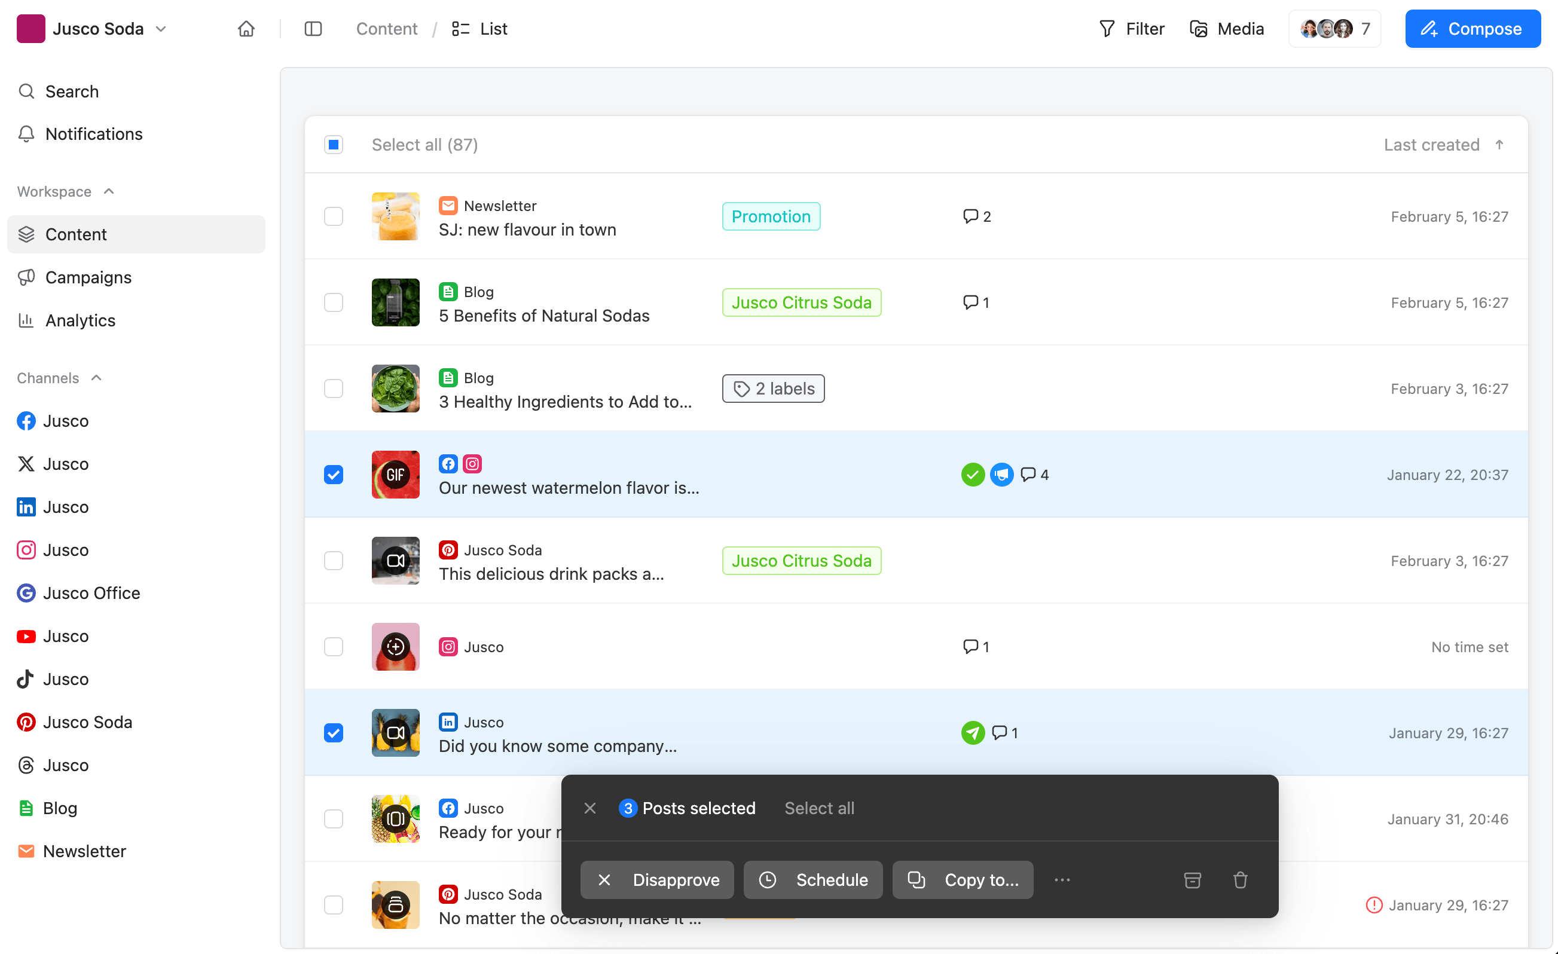Click Select all in the selection bar

pyautogui.click(x=819, y=808)
